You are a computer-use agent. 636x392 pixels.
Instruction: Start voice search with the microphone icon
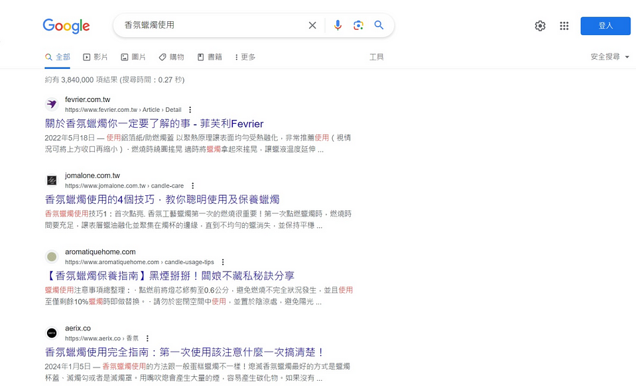(x=338, y=26)
